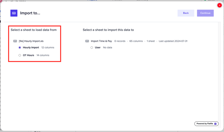The width and height of the screenshot is (224, 132).
Task: Click 'Select a sheet to load data from' heading
Action: click(x=34, y=30)
